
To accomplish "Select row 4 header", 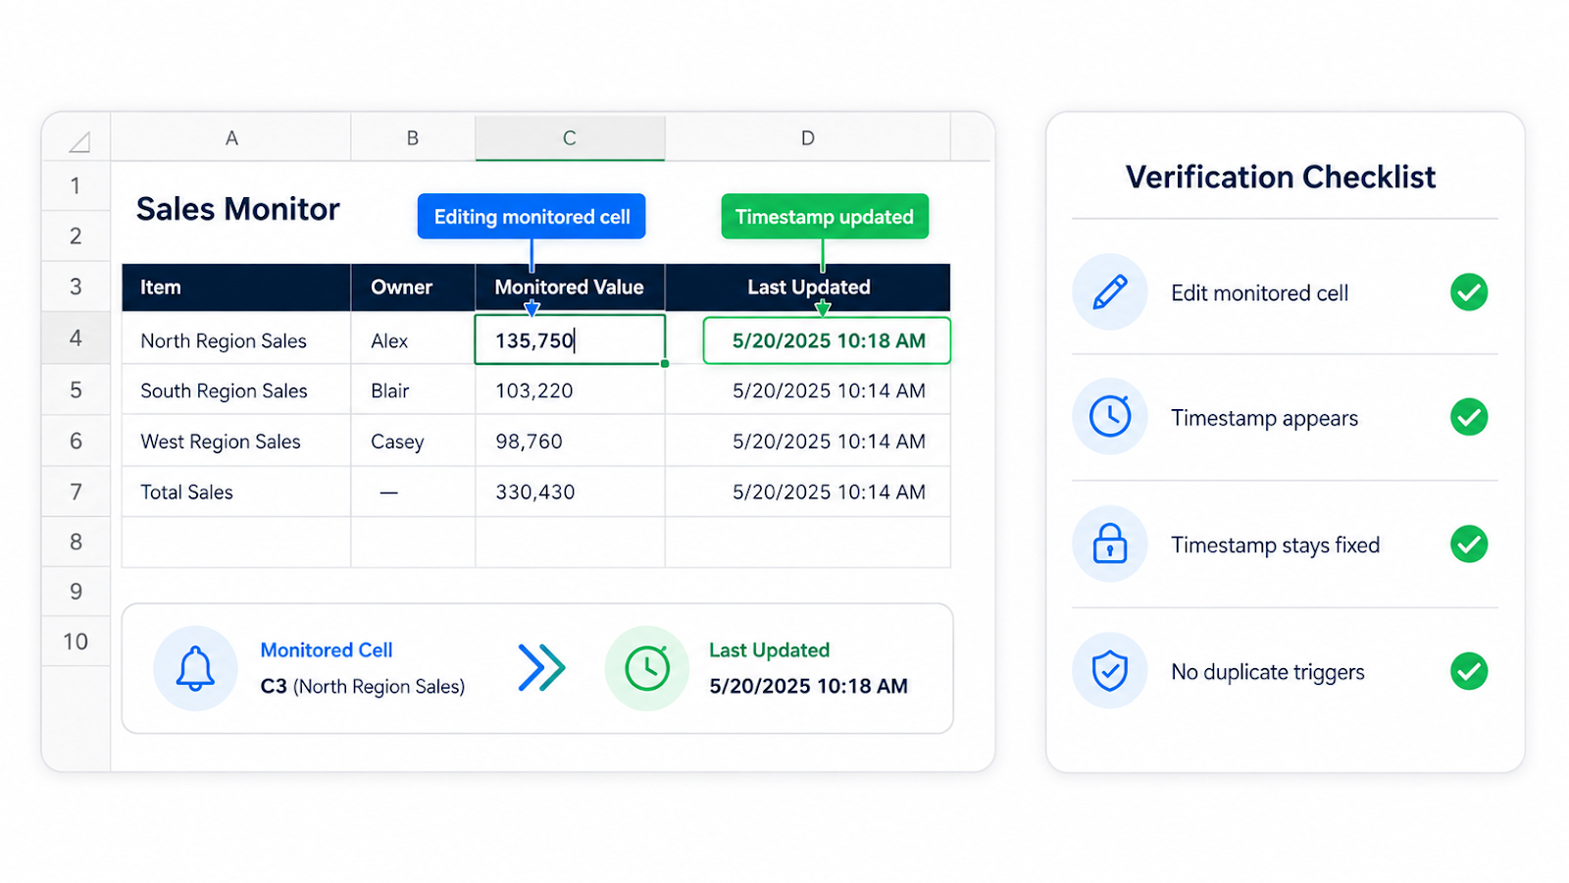I will pyautogui.click(x=76, y=338).
